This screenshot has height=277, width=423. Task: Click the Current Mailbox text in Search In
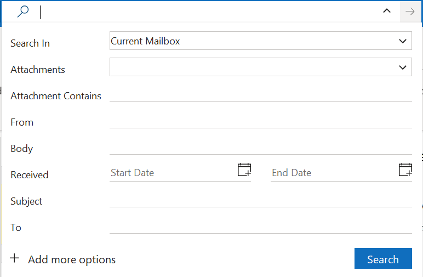point(146,41)
